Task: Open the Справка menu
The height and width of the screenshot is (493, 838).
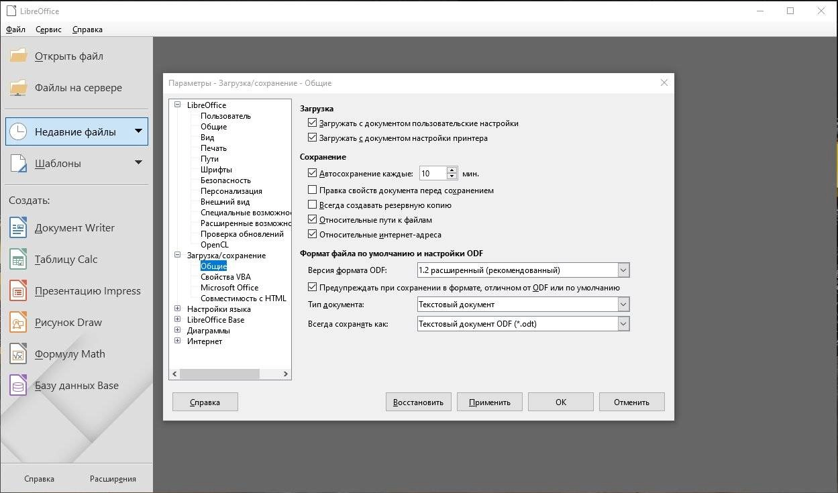Action: click(x=87, y=30)
